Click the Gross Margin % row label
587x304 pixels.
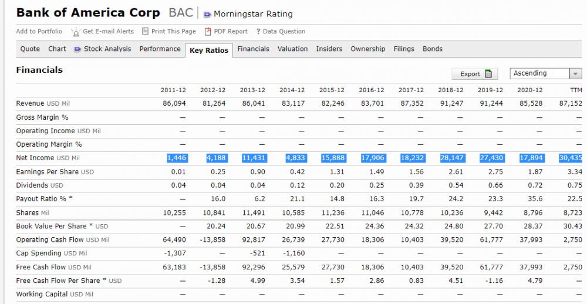coord(42,117)
